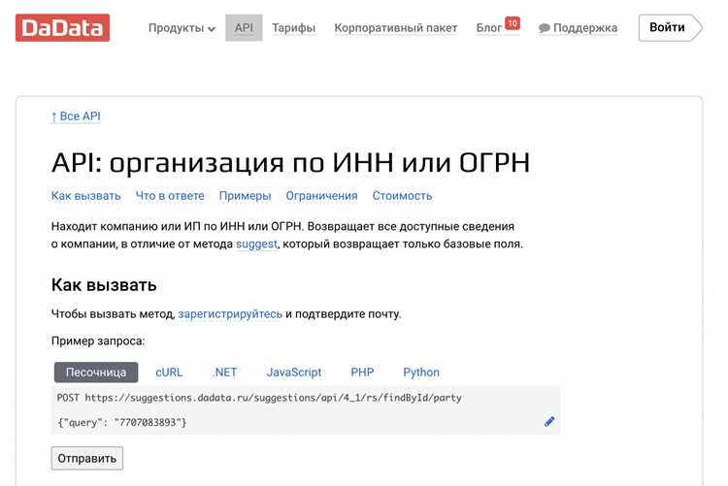The width and height of the screenshot is (728, 486).
Task: Jump to Ограничения section
Action: tap(321, 196)
